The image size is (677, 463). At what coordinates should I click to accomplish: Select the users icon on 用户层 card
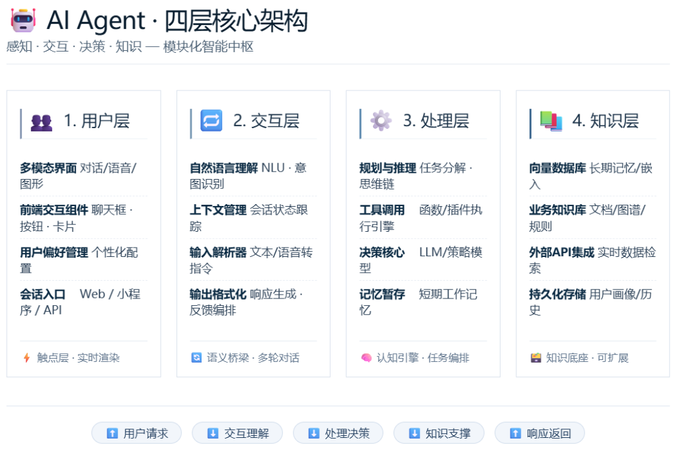pos(41,120)
